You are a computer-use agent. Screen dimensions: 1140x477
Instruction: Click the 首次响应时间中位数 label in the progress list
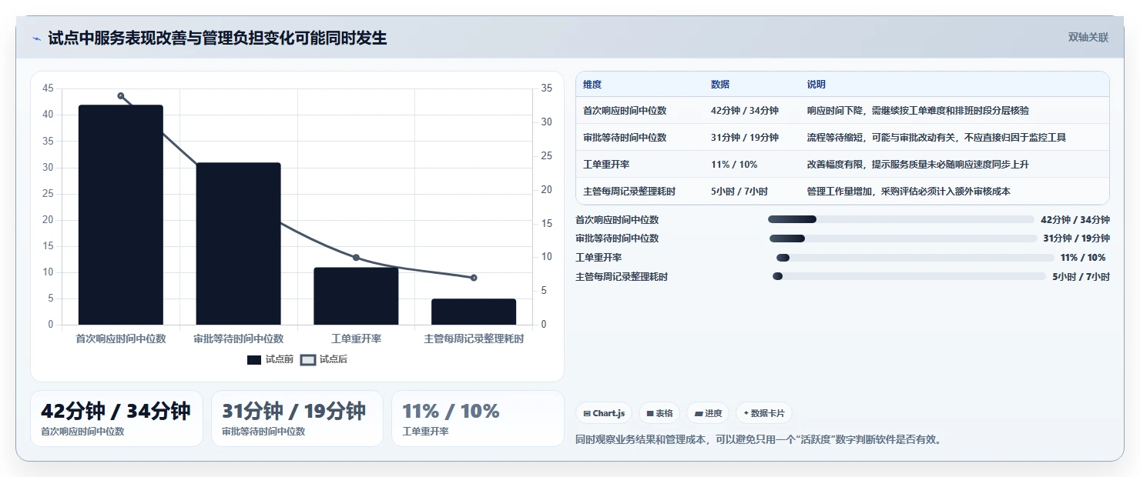pyautogui.click(x=617, y=219)
